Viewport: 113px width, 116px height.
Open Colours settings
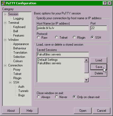pyautogui.click(x=18, y=61)
